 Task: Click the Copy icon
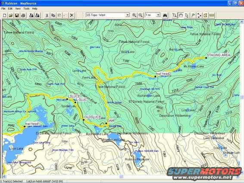pyautogui.click(x=53, y=15)
